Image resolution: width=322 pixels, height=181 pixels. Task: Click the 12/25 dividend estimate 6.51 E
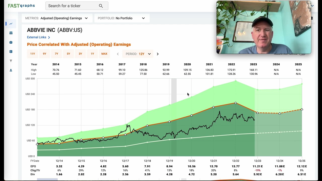[x=302, y=174]
